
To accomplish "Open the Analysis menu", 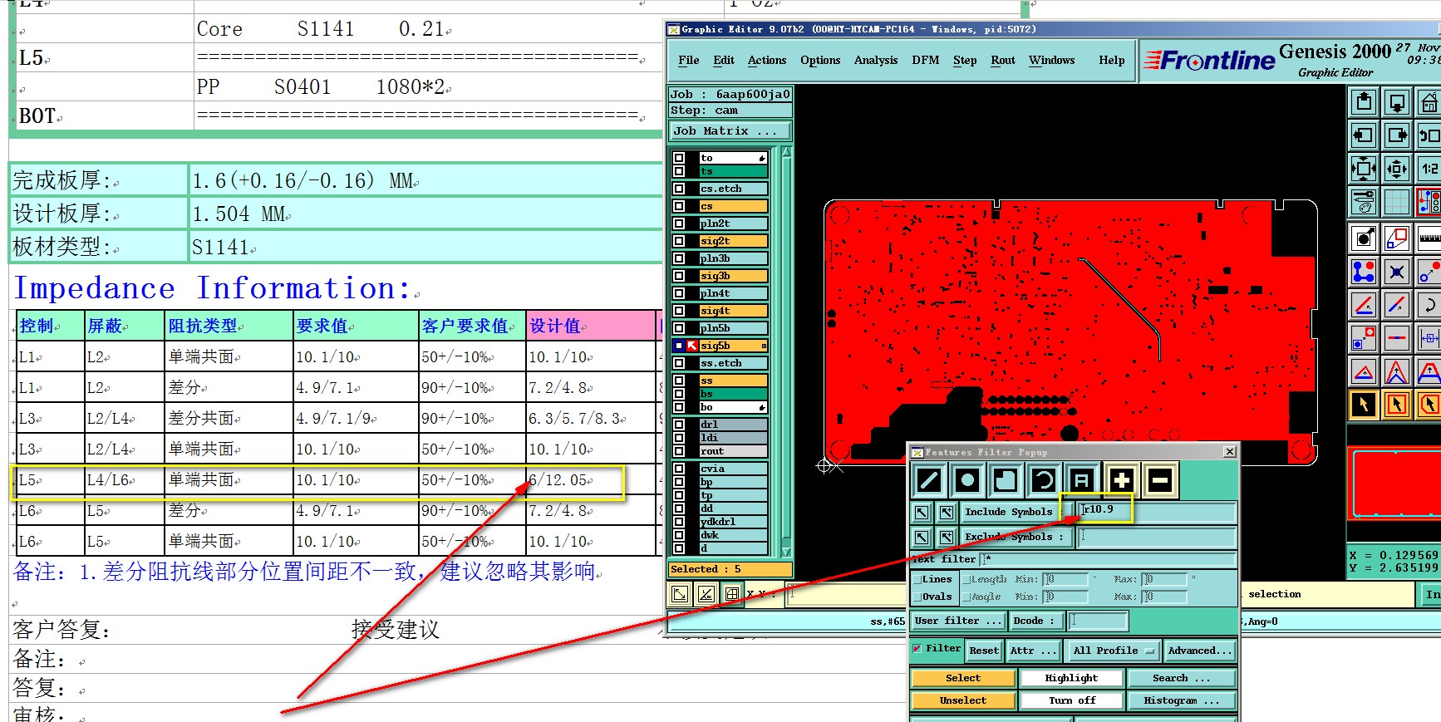I will pos(876,60).
